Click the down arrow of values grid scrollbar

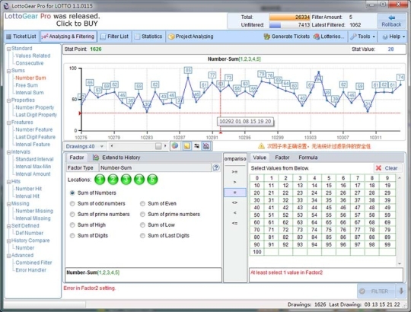pos(400,263)
